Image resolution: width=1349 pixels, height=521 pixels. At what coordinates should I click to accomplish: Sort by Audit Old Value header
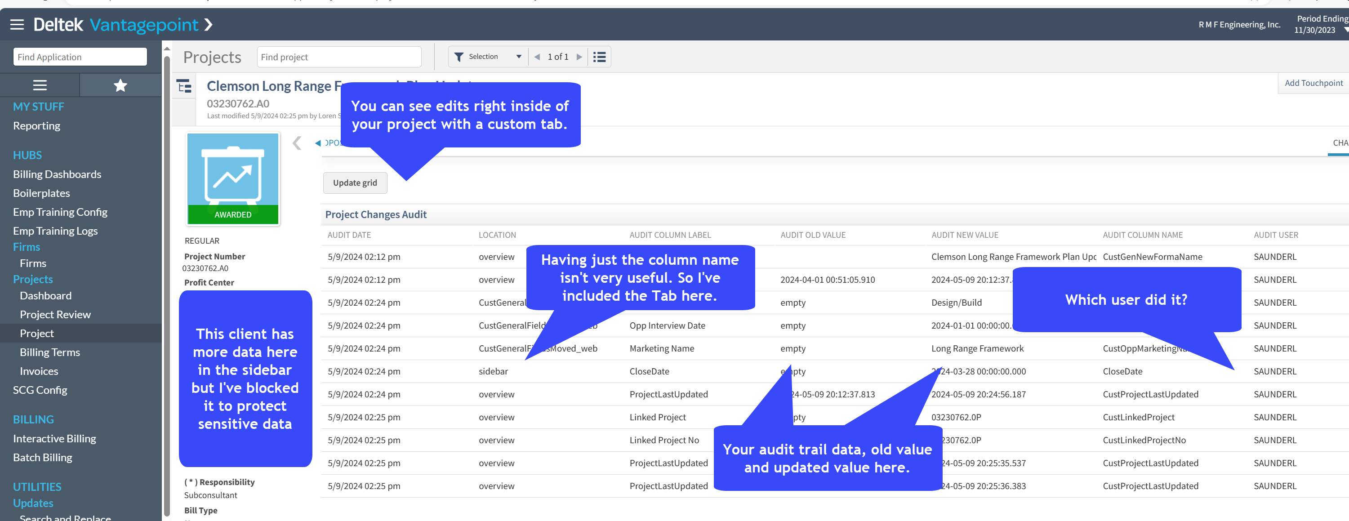tap(813, 235)
